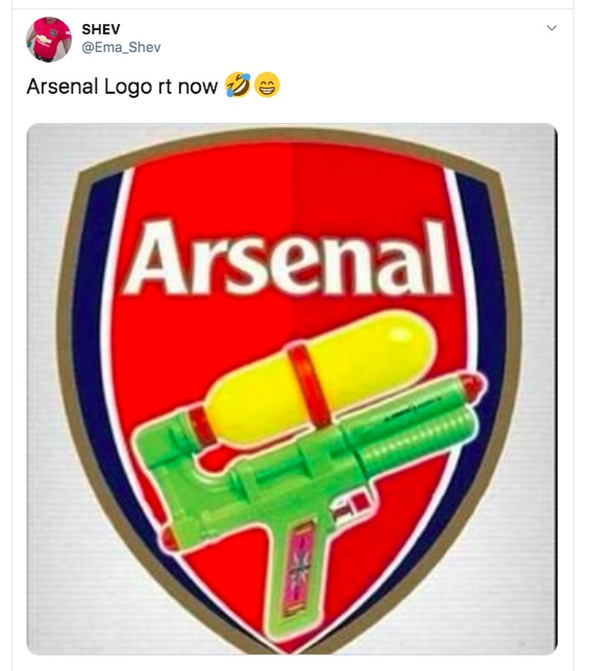Click the red band around the yellow tank
Image resolution: width=595 pixels, height=671 pixels.
[309, 378]
